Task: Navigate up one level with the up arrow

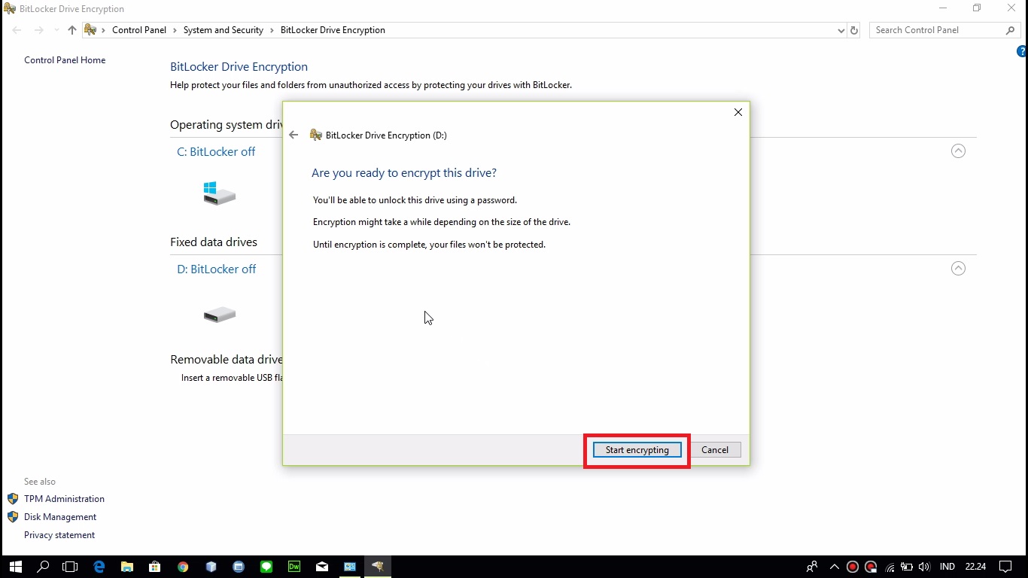Action: [72, 30]
